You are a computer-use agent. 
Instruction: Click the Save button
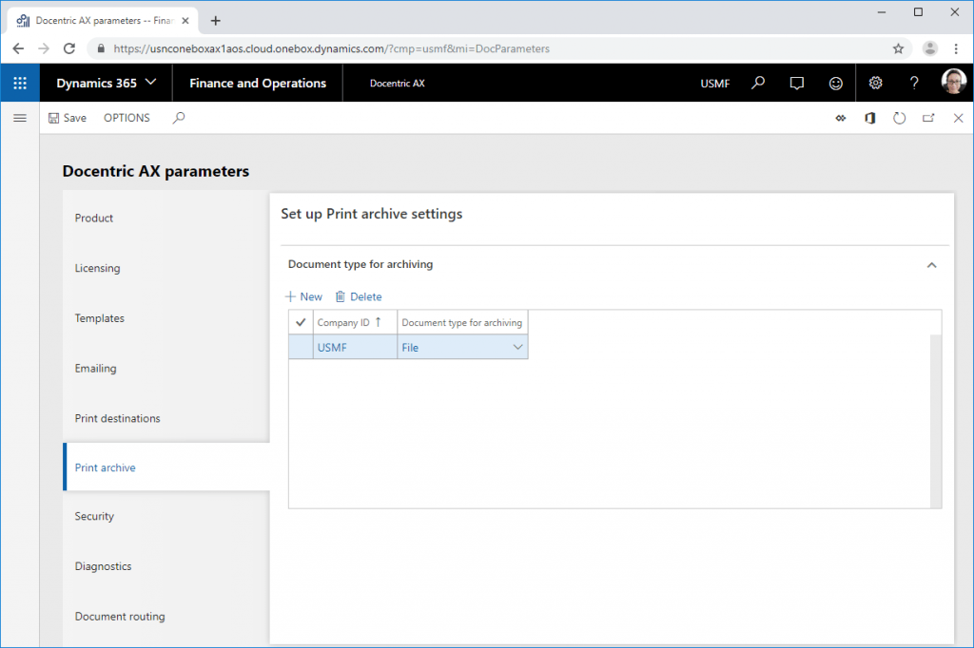68,118
